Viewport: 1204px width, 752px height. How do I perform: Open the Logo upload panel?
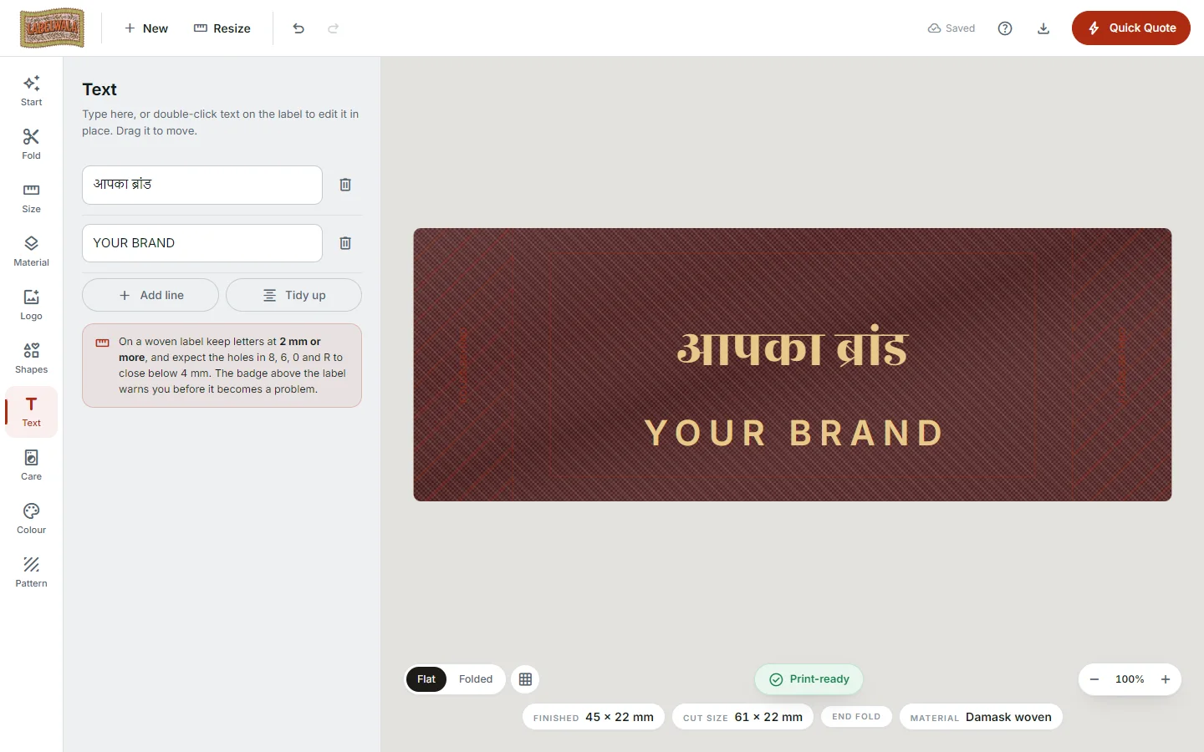[31, 305]
